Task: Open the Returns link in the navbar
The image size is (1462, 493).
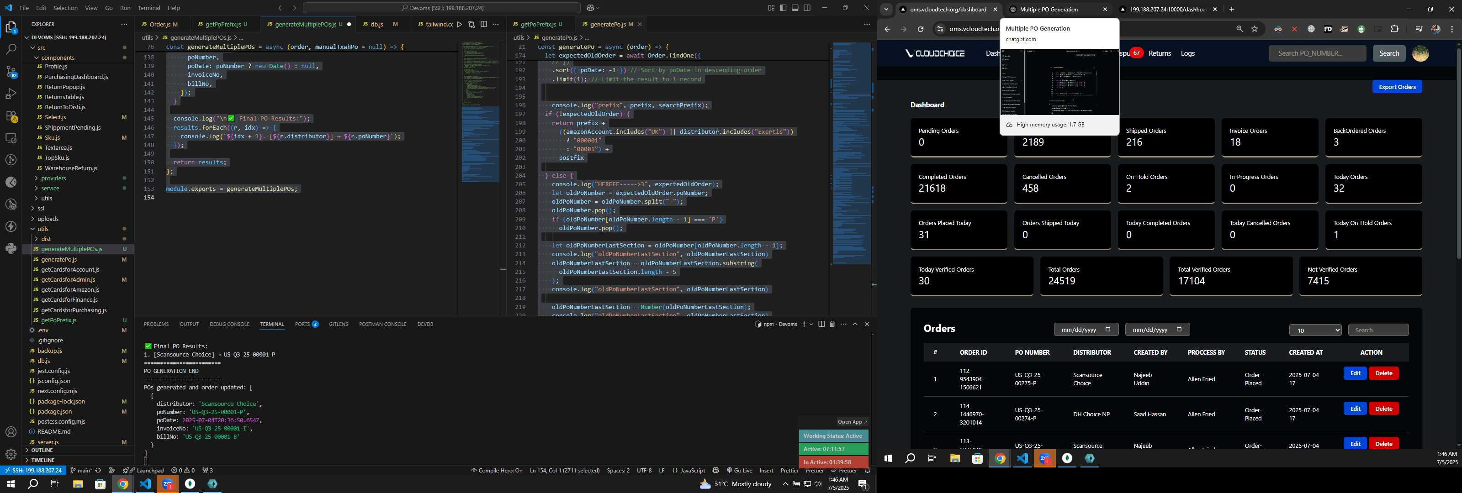Action: (1160, 53)
